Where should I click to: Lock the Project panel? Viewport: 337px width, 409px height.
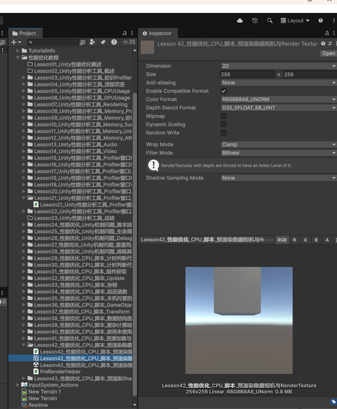pyautogui.click(x=124, y=33)
